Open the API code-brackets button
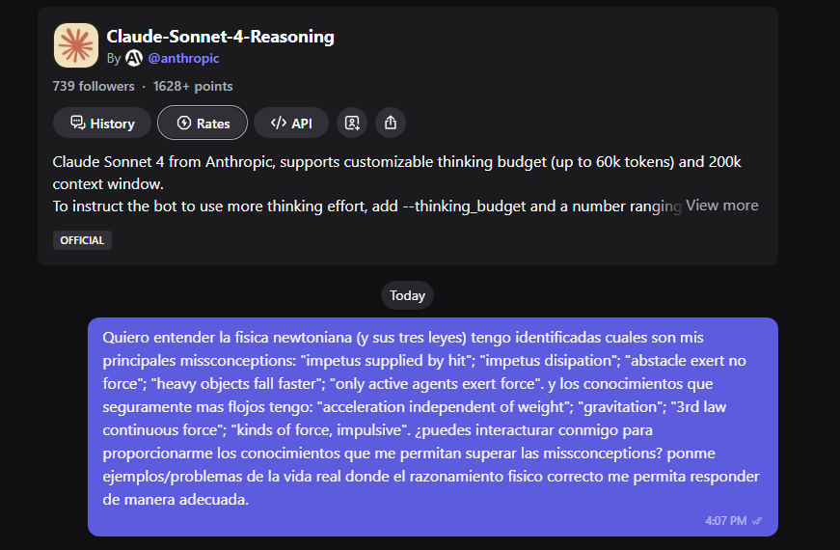The height and width of the screenshot is (550, 840). (x=291, y=124)
